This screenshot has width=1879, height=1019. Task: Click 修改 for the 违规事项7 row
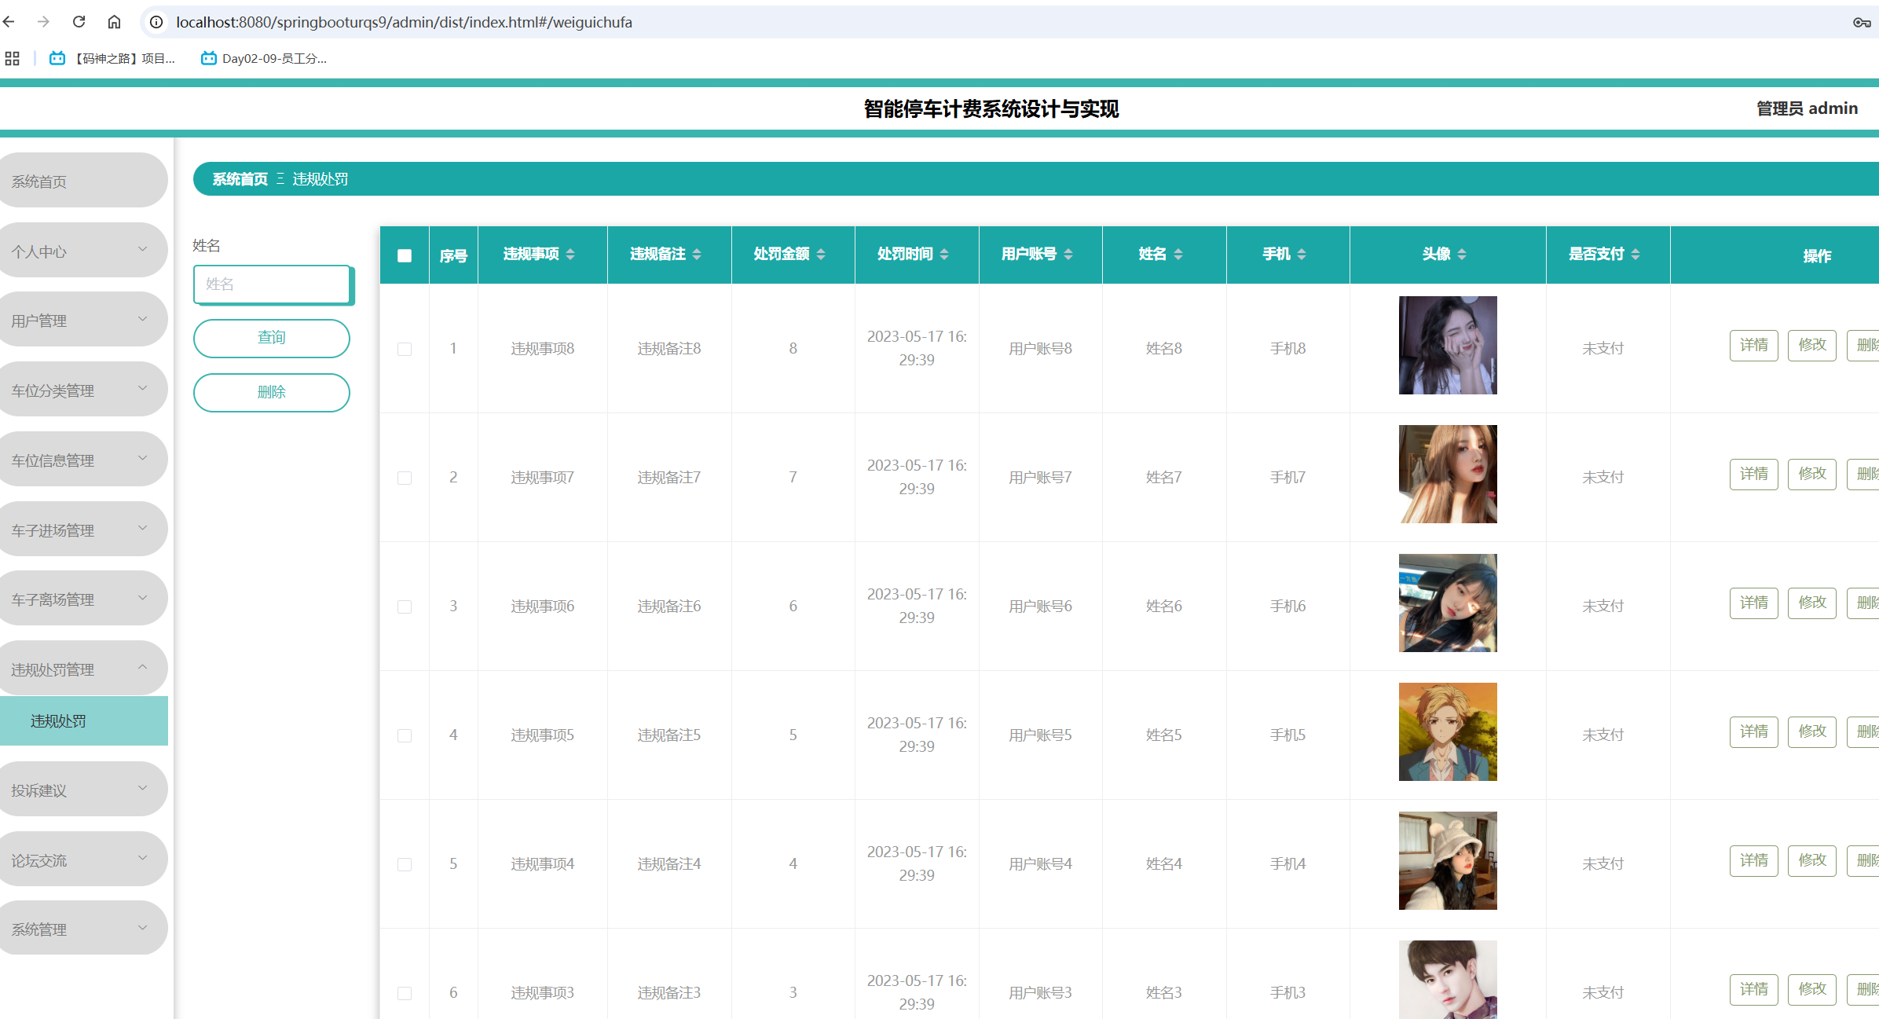click(x=1812, y=474)
